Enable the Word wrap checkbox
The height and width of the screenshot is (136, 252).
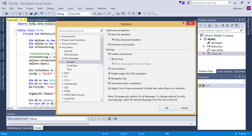point(109,59)
